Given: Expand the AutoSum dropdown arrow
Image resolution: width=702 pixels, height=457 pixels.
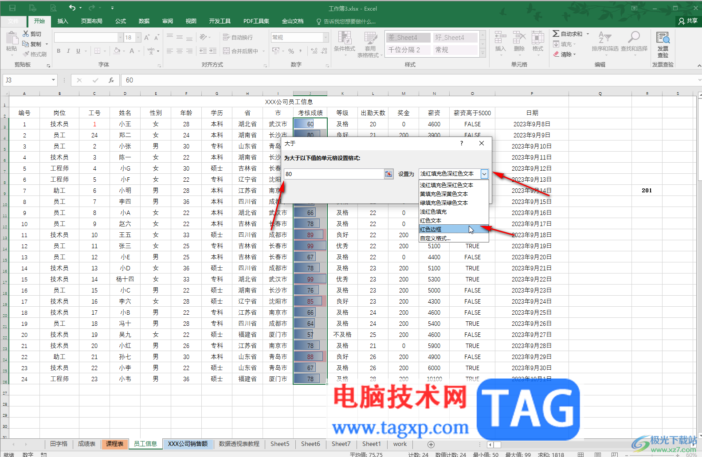Looking at the screenshot, I should click(588, 34).
